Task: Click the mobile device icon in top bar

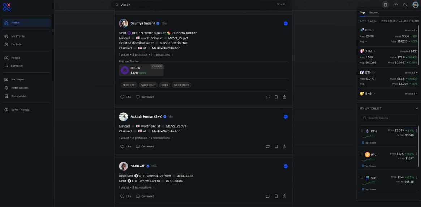Action: click(385, 5)
